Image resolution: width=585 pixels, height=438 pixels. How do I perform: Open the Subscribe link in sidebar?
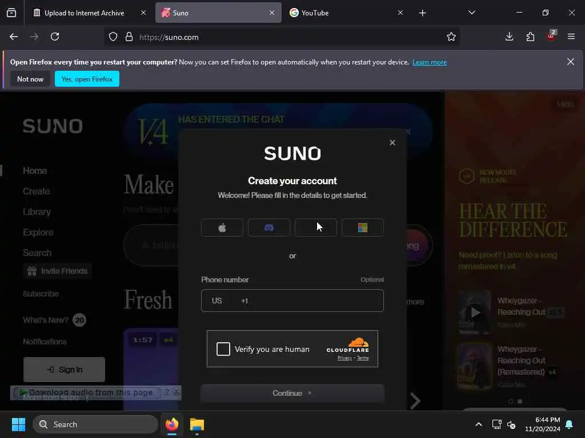click(41, 294)
